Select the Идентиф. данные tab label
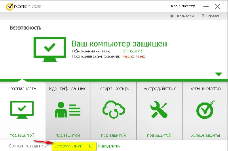 click(x=68, y=88)
